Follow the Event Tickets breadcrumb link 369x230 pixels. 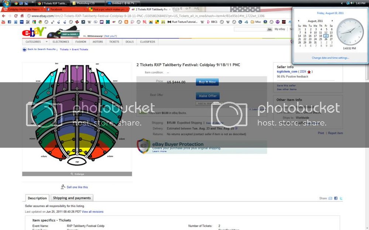[x=80, y=50]
